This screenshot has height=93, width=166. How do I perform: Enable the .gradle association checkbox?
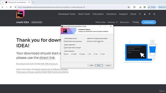point(72,54)
